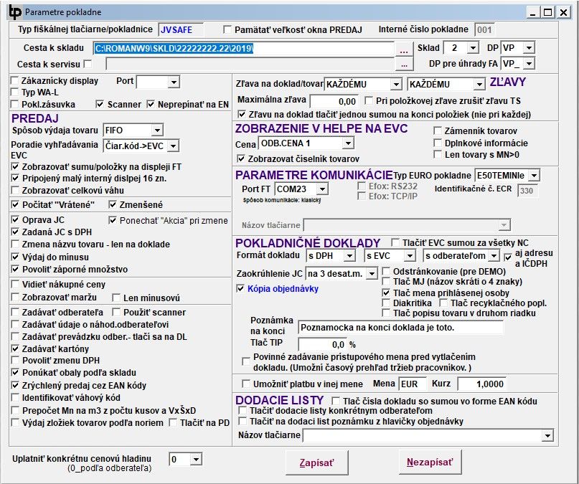The width and height of the screenshot is (579, 484).
Task: Open the s EVC format dropdown
Action: (x=410, y=255)
